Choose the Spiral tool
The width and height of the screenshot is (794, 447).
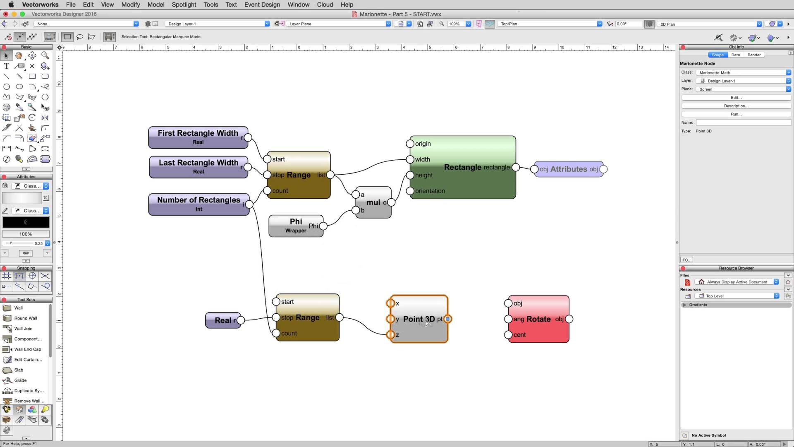[x=6, y=107]
